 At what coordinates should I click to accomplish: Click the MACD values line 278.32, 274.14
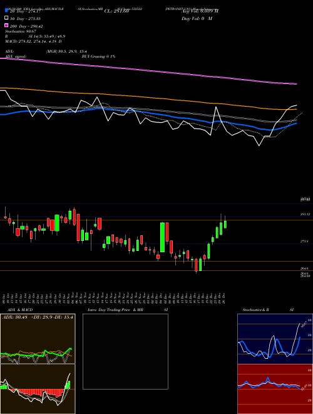click(x=33, y=41)
